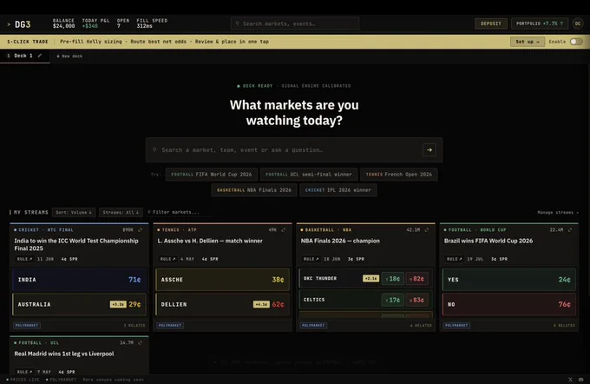Click Polymarket tag on India WTC card
This screenshot has height=384, width=590.
27,325
